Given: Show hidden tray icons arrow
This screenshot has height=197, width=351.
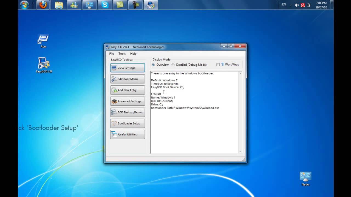Looking at the screenshot, I should tap(291, 5).
